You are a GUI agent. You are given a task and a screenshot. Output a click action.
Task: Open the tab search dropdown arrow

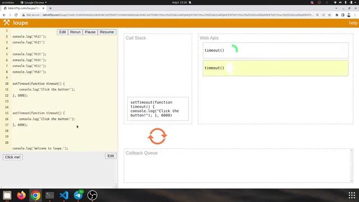click(x=336, y=8)
